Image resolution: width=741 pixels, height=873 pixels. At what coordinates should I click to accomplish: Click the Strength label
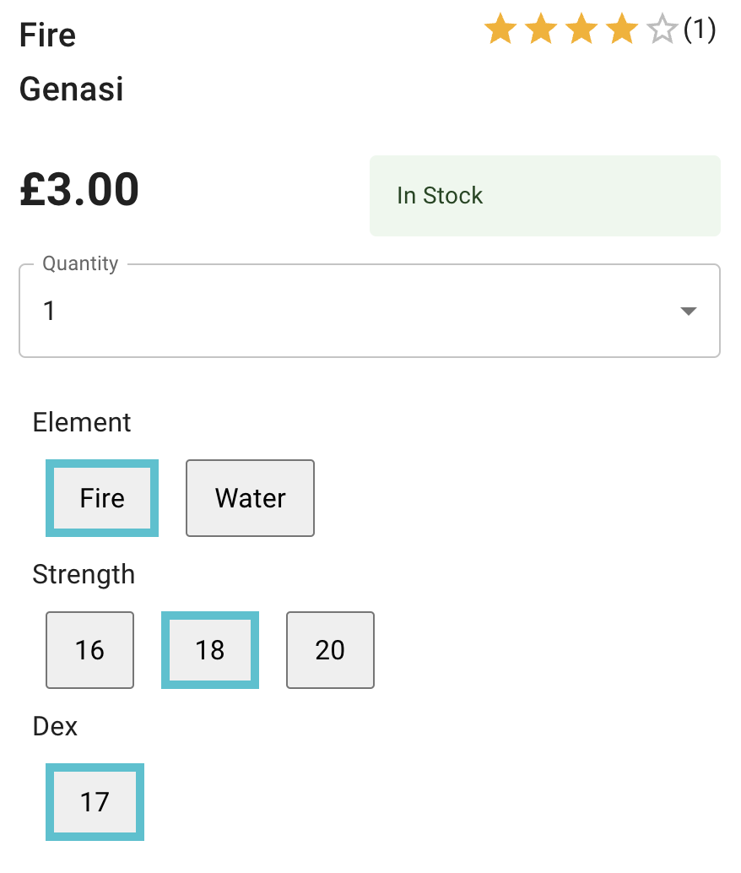(x=84, y=574)
